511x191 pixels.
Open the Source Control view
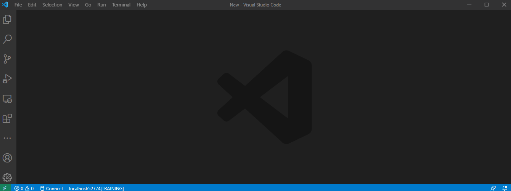7,59
